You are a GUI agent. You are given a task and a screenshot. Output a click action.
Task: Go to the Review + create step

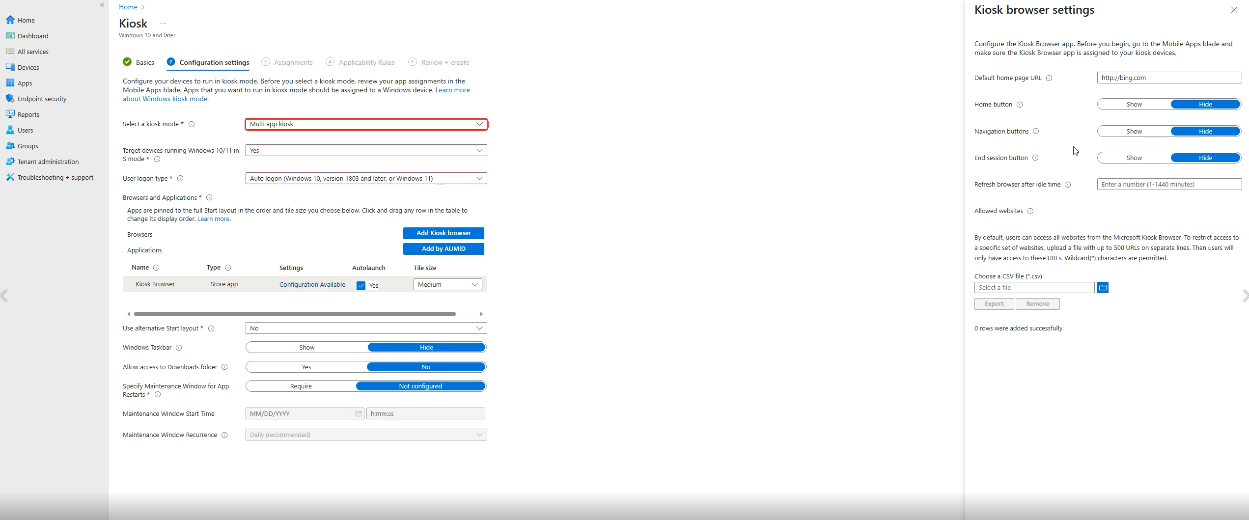point(444,62)
